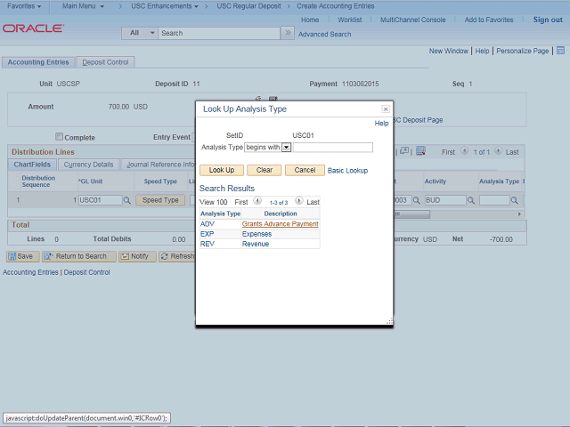Click the grid horizontal scrollbar thumb
This screenshot has height=427, width=570.
pyautogui.click(x=411, y=214)
